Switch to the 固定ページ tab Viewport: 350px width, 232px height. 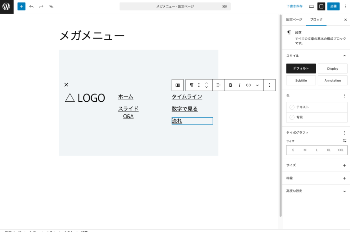click(x=294, y=19)
